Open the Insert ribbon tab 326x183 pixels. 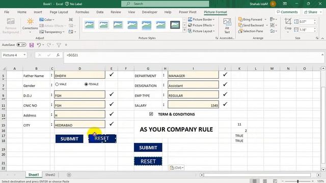point(38,12)
